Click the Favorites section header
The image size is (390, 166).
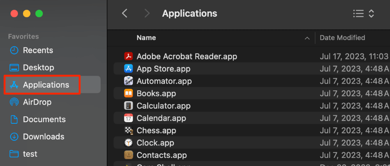(23, 36)
